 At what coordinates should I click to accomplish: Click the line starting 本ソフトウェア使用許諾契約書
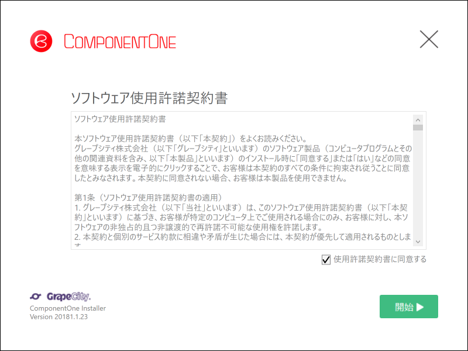click(191, 139)
